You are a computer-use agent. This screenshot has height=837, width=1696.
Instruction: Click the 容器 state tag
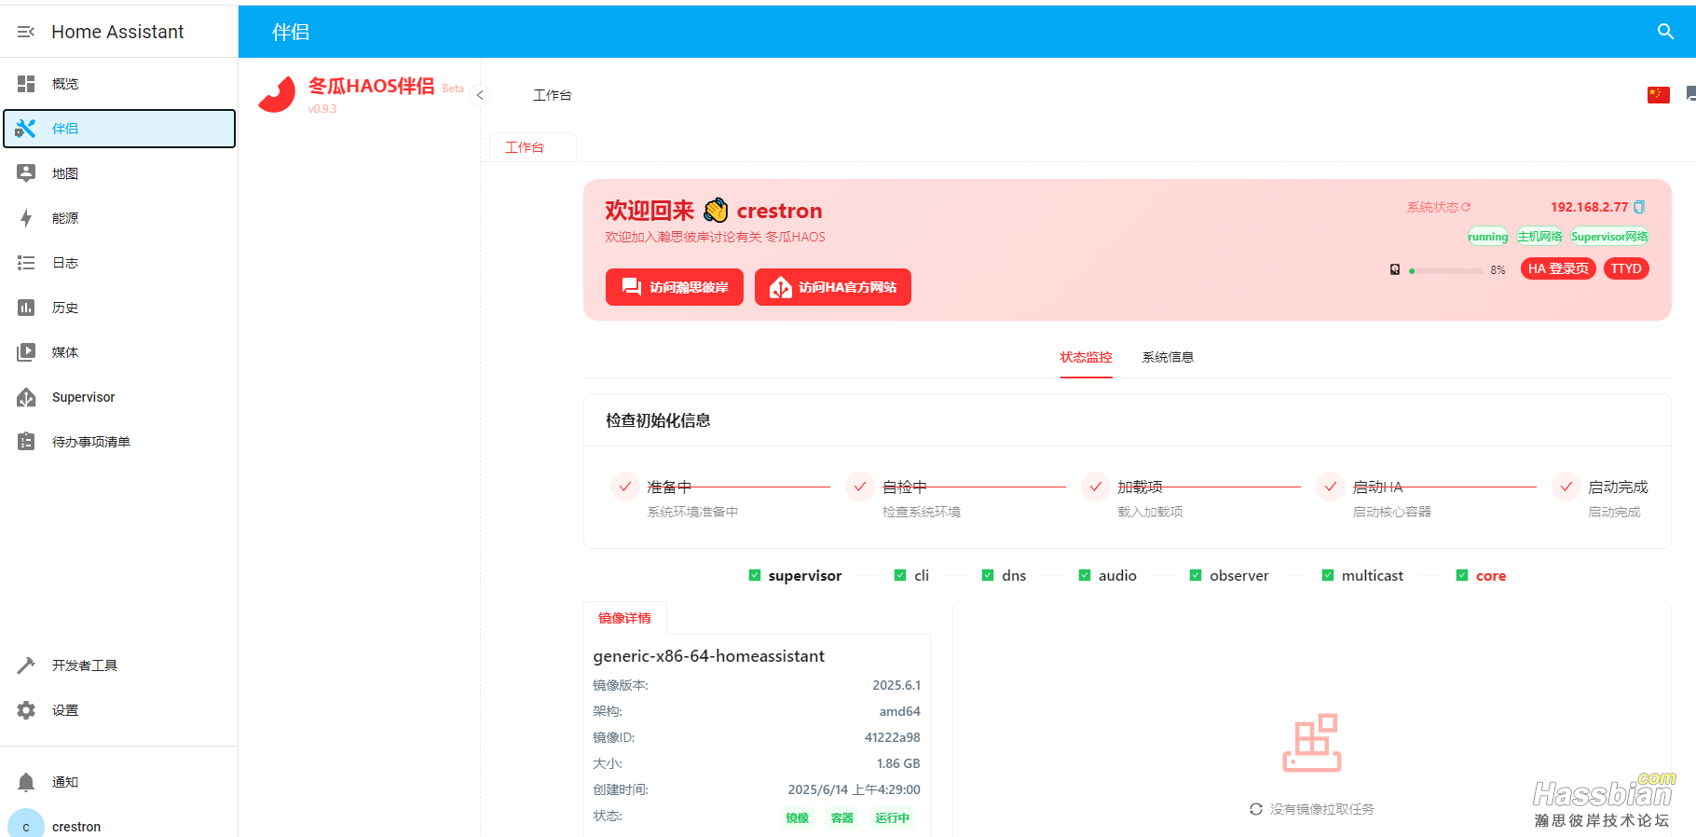842,817
